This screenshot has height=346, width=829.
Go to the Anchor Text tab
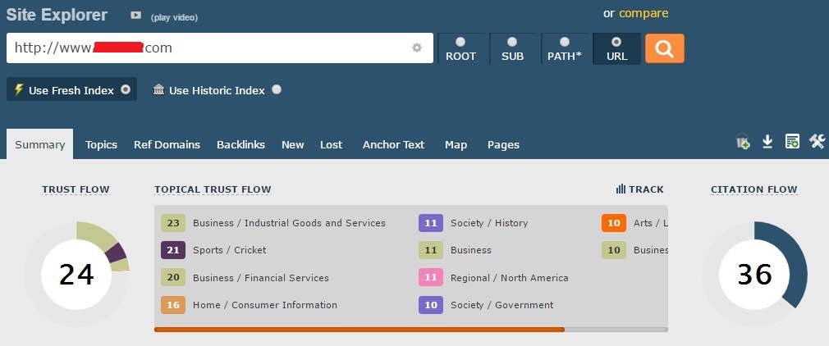[393, 144]
